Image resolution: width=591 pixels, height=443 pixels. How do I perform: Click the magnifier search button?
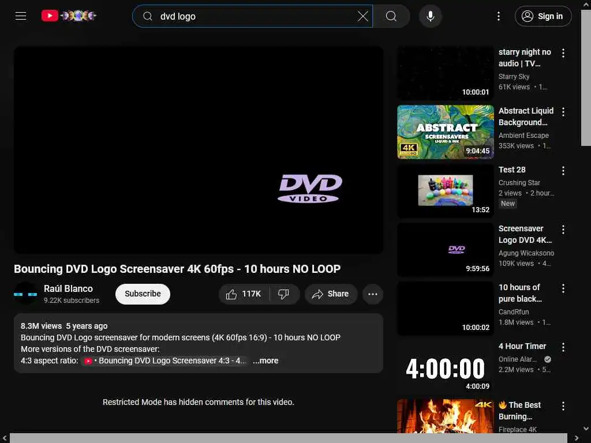[391, 16]
